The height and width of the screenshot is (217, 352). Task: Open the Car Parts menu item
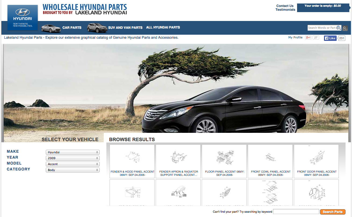72,28
